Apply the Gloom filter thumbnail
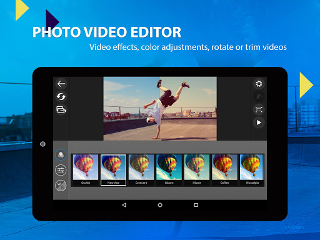 tap(169, 169)
